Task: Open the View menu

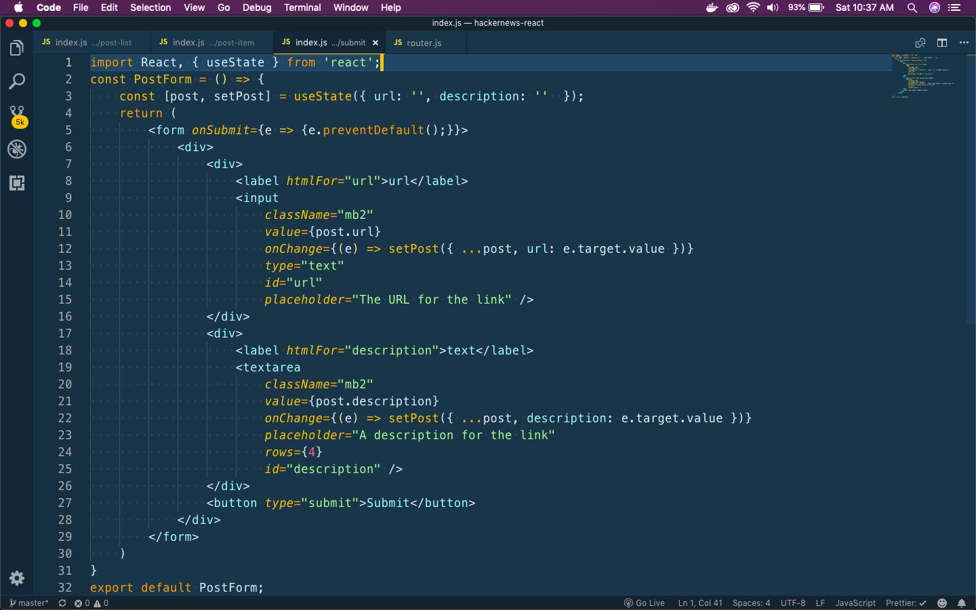Action: pyautogui.click(x=194, y=7)
